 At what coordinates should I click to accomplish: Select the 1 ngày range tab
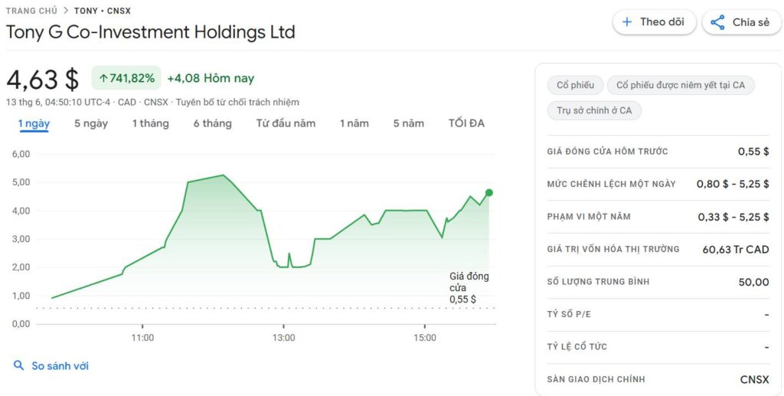click(34, 123)
